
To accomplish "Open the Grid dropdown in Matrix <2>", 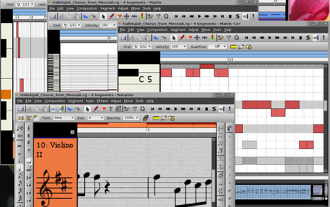I will pyautogui.click(x=142, y=47).
